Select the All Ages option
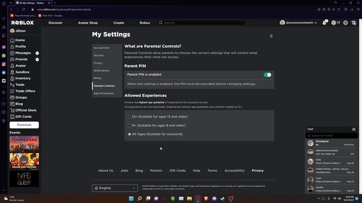Screen dimensions: 362x203 (130, 134)
